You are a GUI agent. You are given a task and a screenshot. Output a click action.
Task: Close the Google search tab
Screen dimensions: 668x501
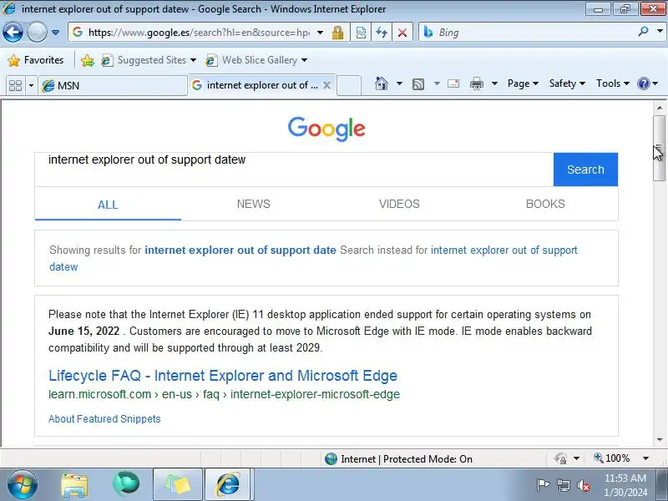[x=326, y=85]
